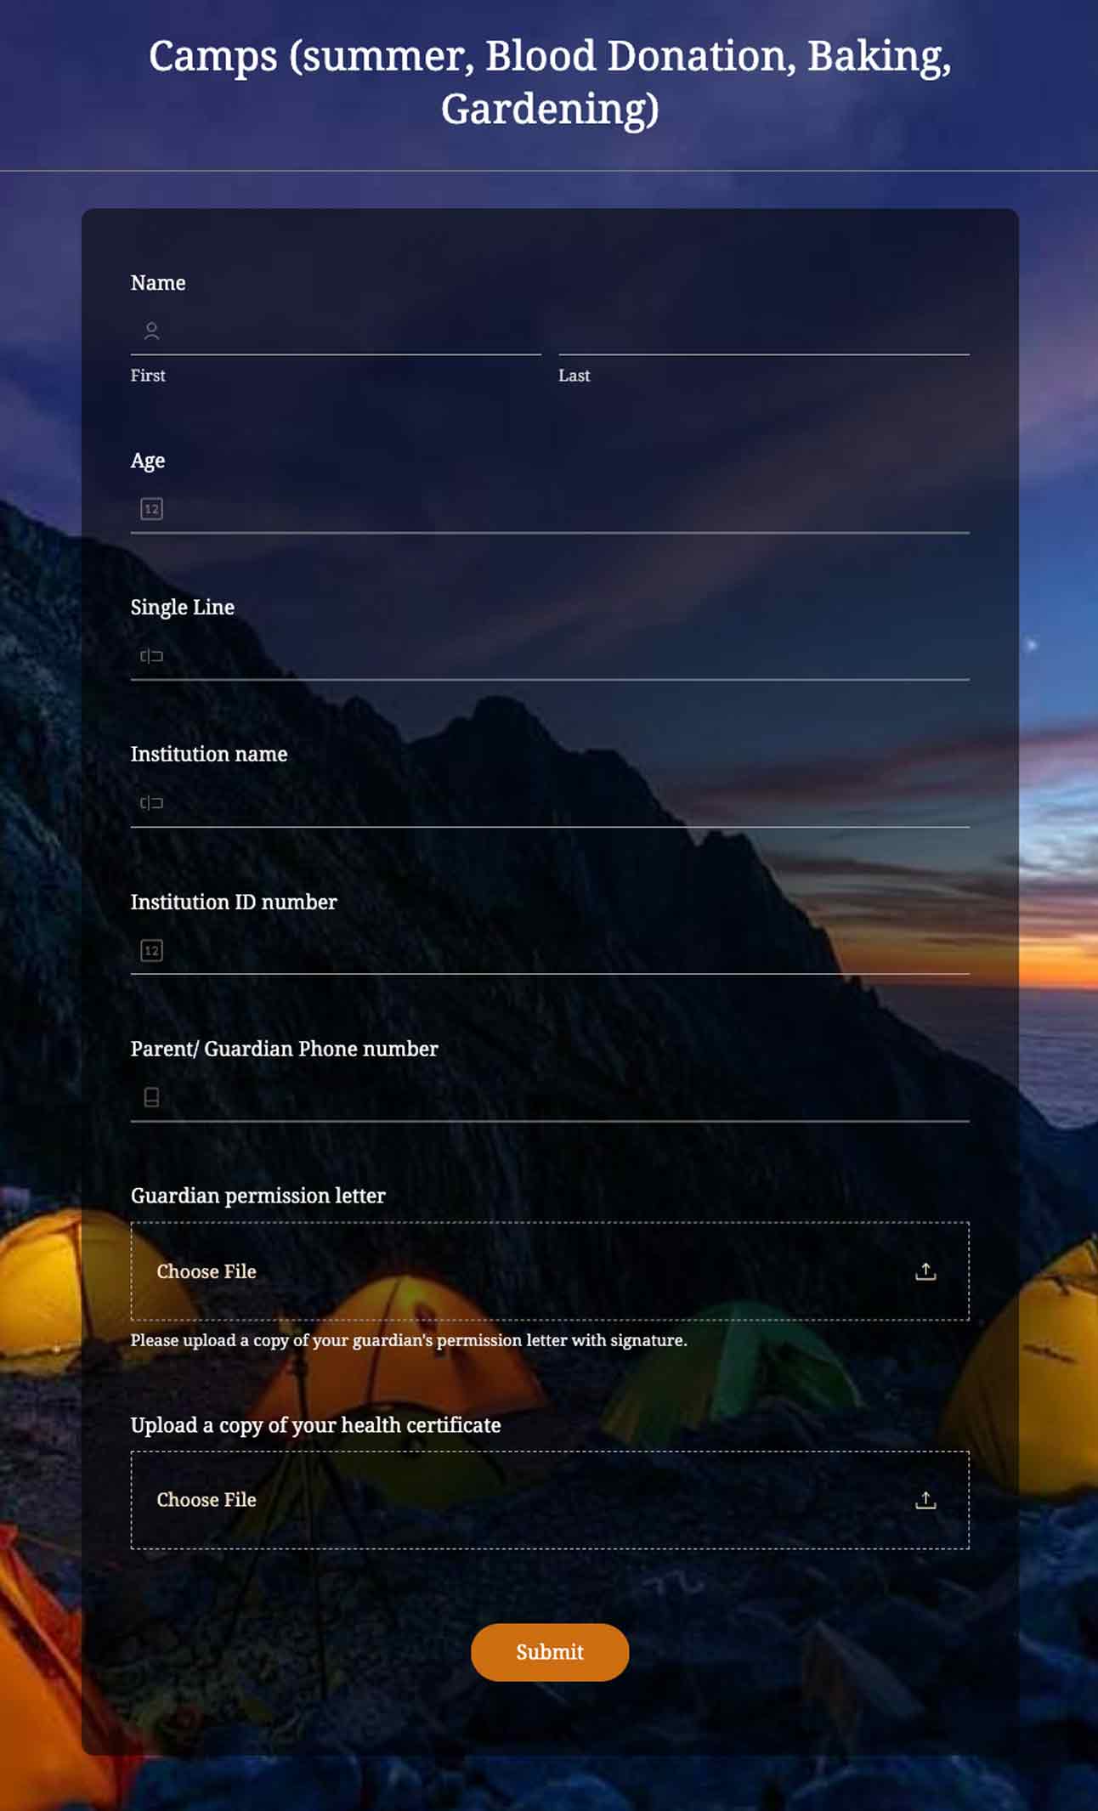Image resolution: width=1098 pixels, height=1811 pixels.
Task: Click the 'Single Line' field label
Action: [183, 608]
